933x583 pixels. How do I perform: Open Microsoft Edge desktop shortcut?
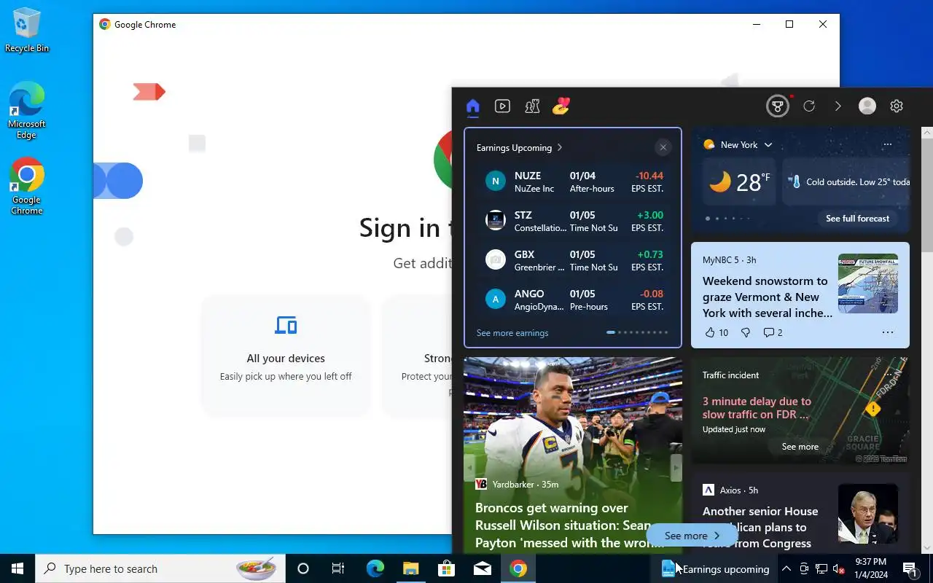(27, 110)
